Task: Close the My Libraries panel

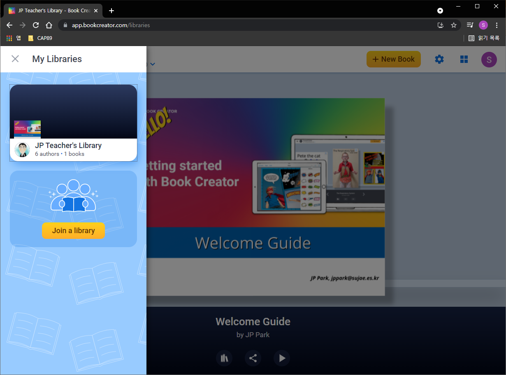Action: click(x=15, y=59)
